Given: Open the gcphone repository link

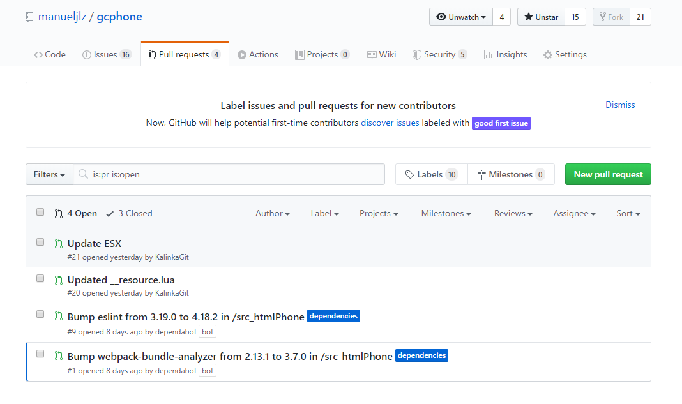Looking at the screenshot, I should pos(119,17).
